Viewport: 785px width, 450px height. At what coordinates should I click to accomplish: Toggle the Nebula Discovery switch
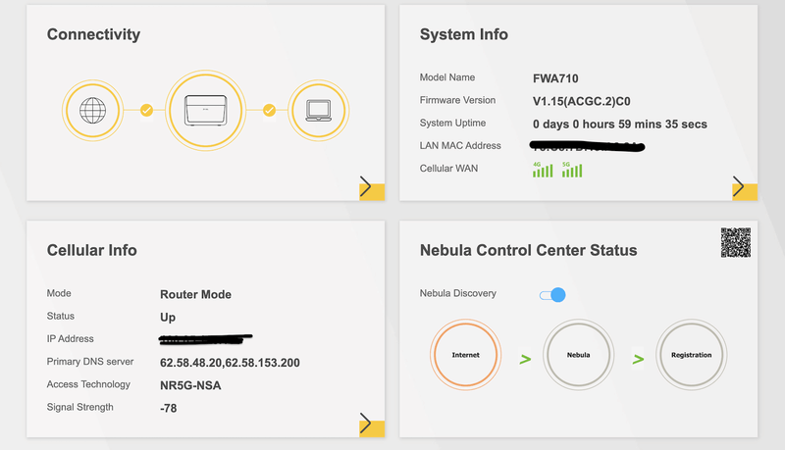553,294
